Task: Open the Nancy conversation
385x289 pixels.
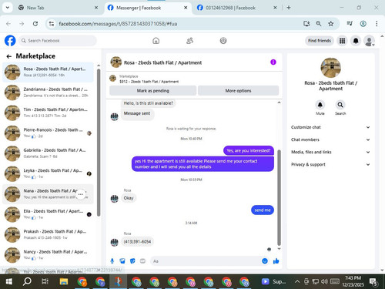Action: click(x=48, y=254)
